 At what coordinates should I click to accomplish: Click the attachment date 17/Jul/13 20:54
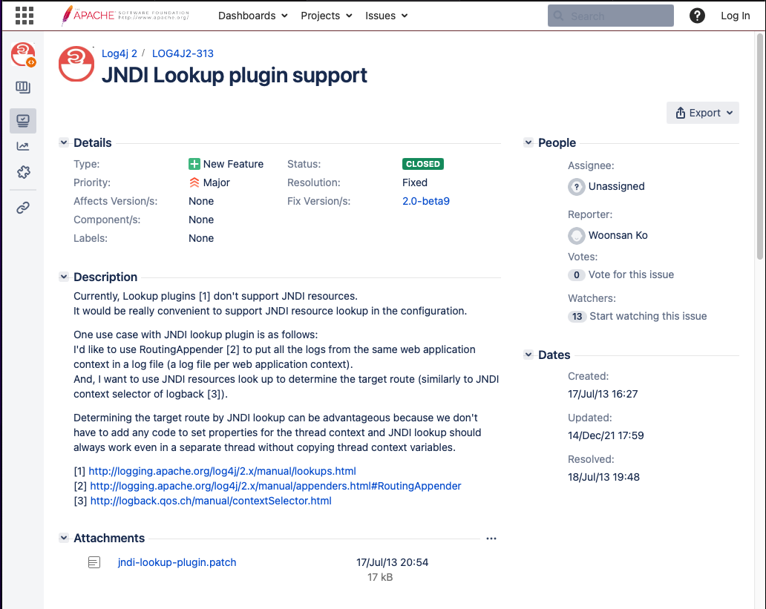393,562
